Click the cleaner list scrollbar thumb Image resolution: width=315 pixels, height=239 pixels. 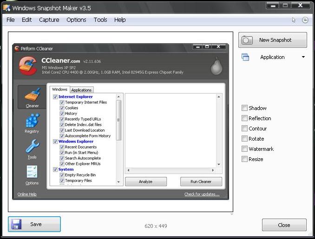coord(118,120)
